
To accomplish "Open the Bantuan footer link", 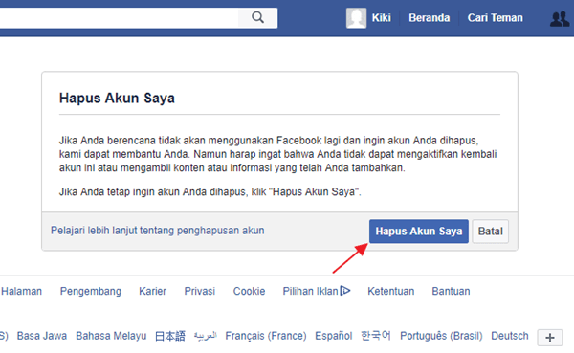I will pyautogui.click(x=451, y=291).
